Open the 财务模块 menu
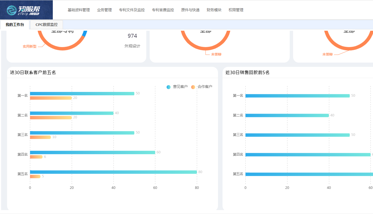This screenshot has height=214, width=373. (214, 10)
